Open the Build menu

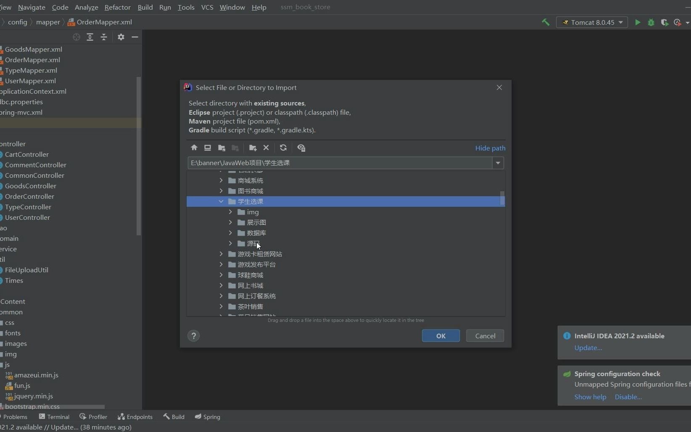click(145, 7)
